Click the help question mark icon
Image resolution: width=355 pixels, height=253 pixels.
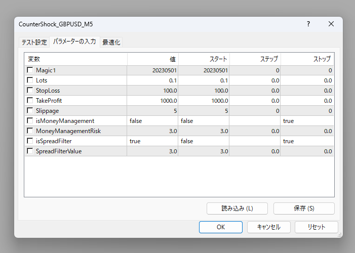[x=308, y=24]
